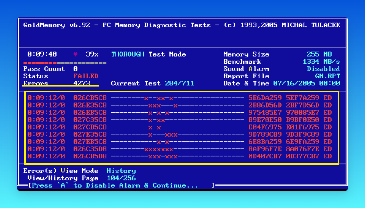Click the Sound Alarm label
Viewport: 365px width, 208px height.
[246, 69]
